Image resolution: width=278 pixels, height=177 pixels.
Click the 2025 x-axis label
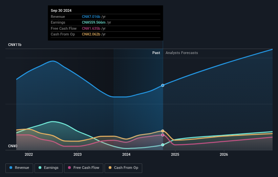175,154
